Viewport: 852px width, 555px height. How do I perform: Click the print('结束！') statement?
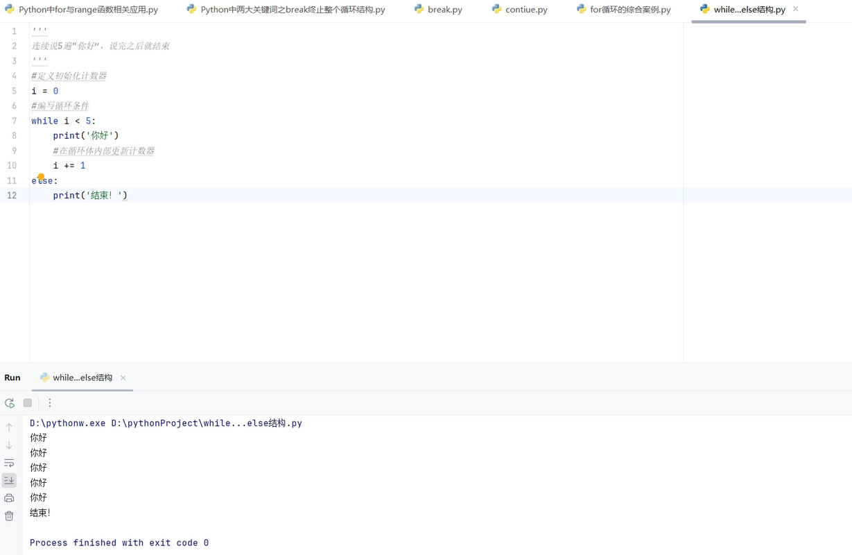click(x=90, y=196)
